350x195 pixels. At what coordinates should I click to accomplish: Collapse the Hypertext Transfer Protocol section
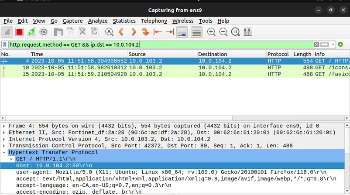[x=4, y=152]
